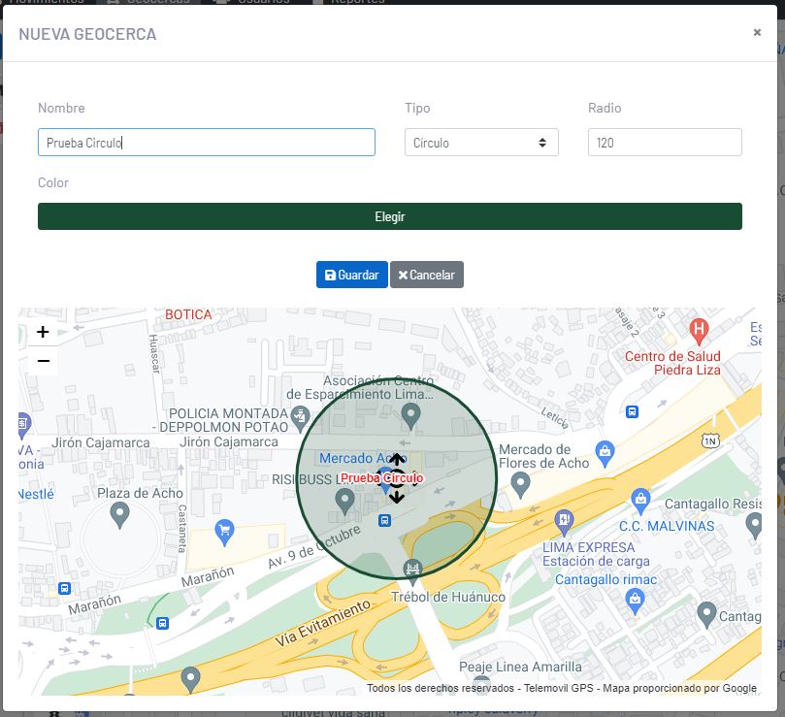Click the gray pin left of circle center
The image size is (785, 717).
tap(344, 501)
